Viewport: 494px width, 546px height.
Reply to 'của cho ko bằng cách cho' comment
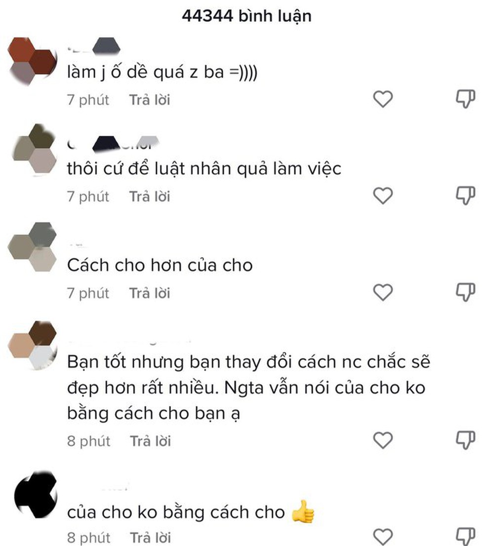point(151,538)
